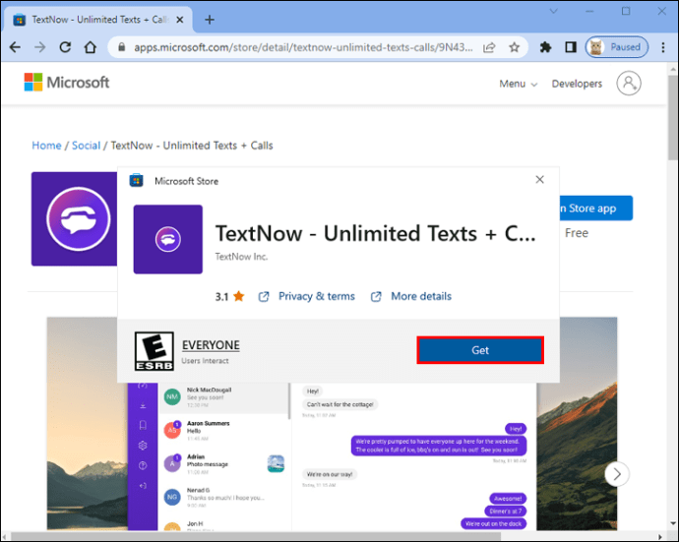
Task: Share this page from address bar
Action: pos(489,47)
